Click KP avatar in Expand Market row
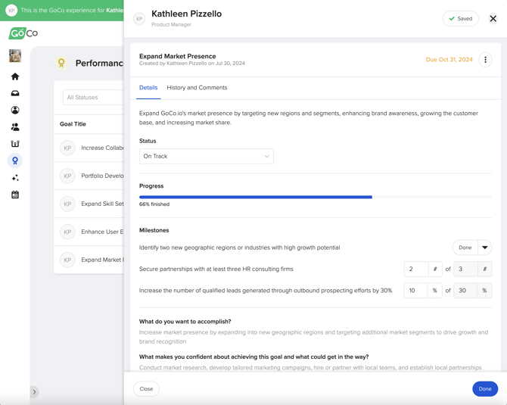 67,260
